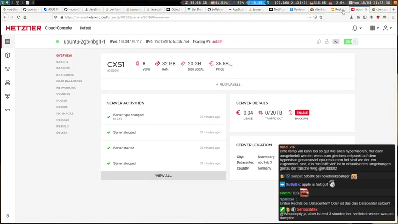The width and height of the screenshot is (398, 224).
Task: Open Load Balancers in server menu
Action: [69, 81]
